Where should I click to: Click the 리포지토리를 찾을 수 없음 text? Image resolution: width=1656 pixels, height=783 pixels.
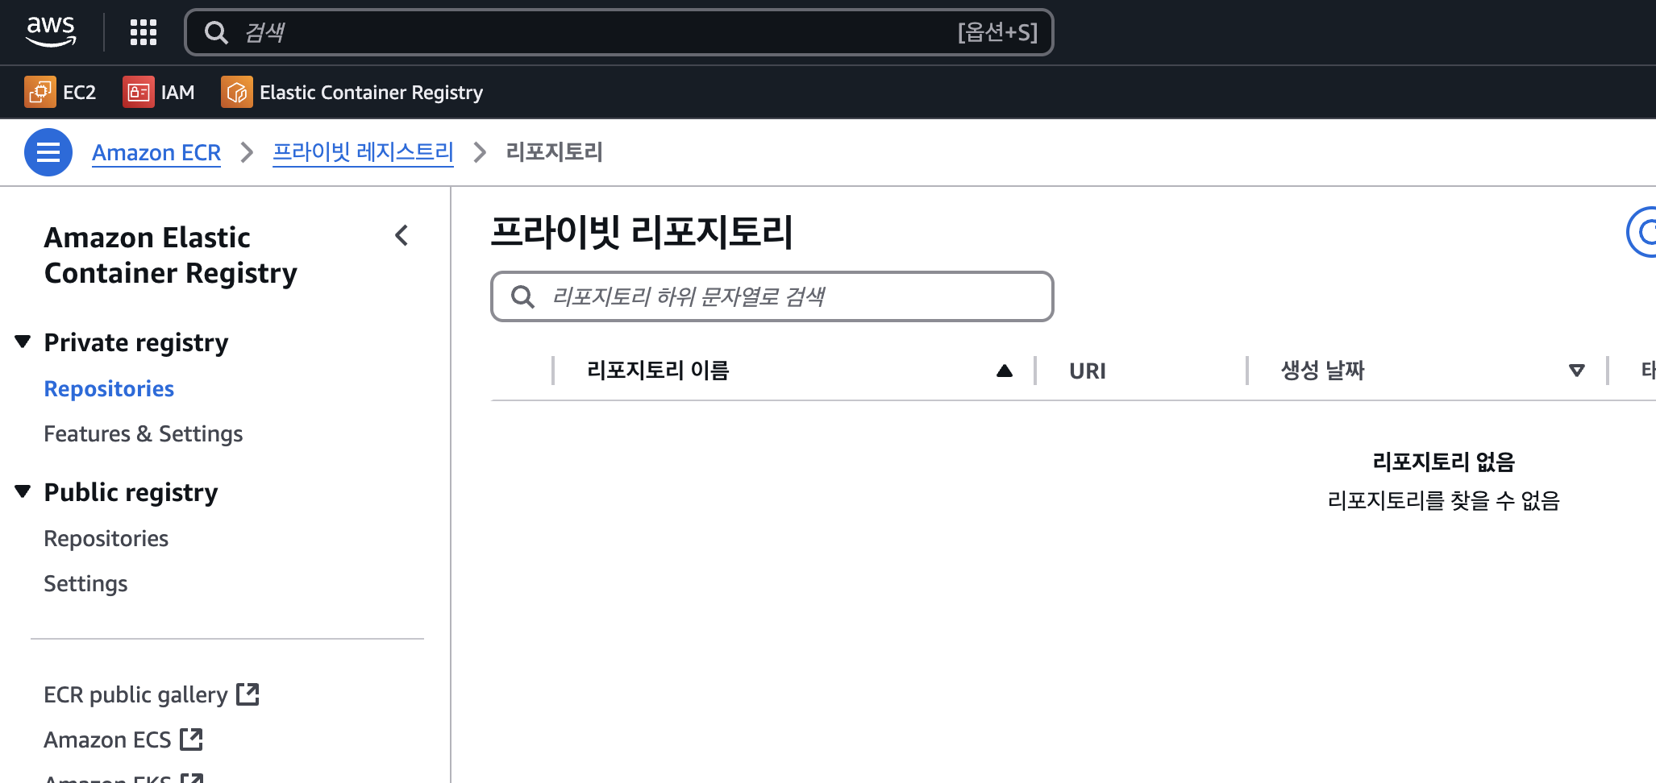point(1443,500)
